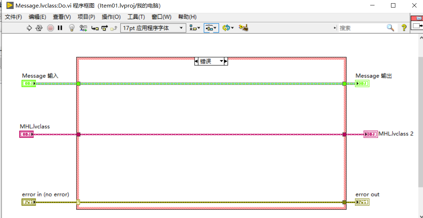The width and height of the screenshot is (423, 218).
Task: Click the error out label
Action: pos(367,194)
